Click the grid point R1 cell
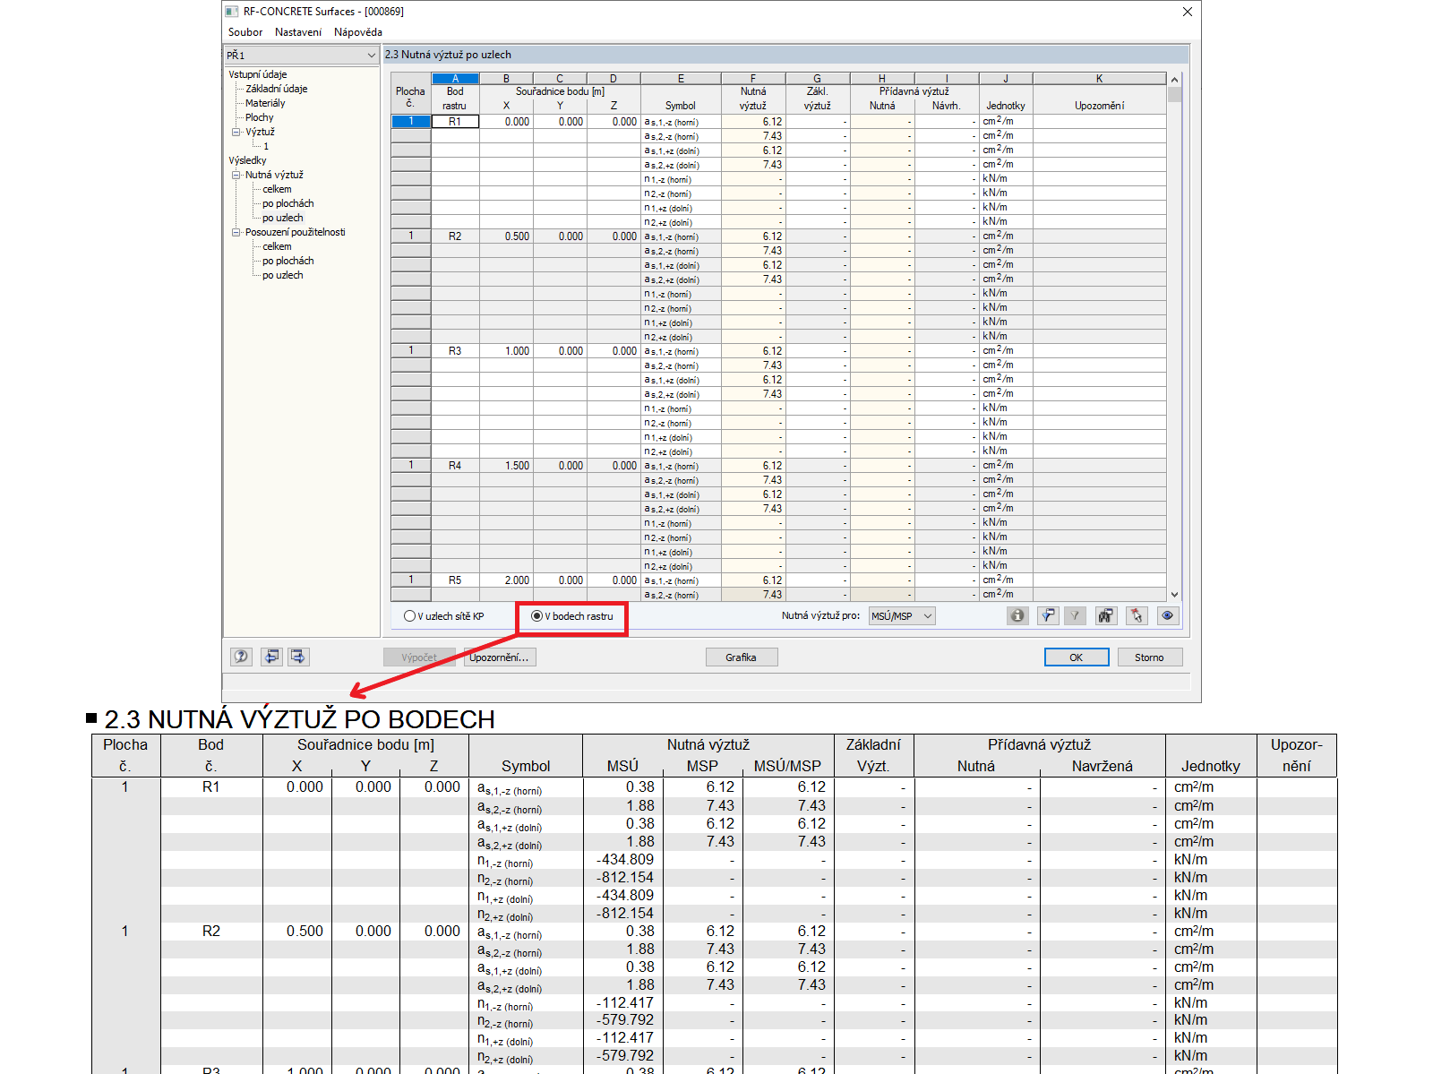Image resolution: width=1433 pixels, height=1074 pixels. pos(455,122)
